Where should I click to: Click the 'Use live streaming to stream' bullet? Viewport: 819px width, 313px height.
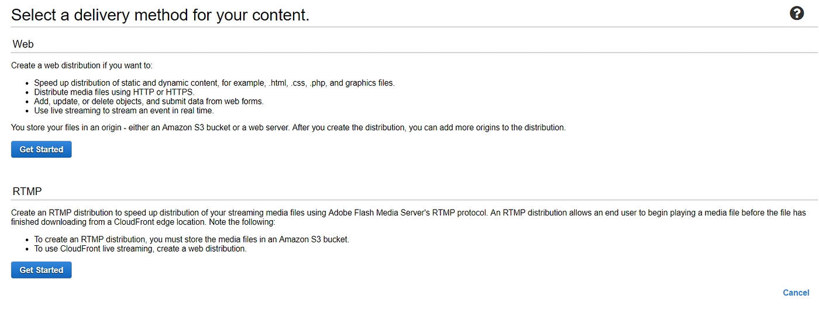[123, 110]
